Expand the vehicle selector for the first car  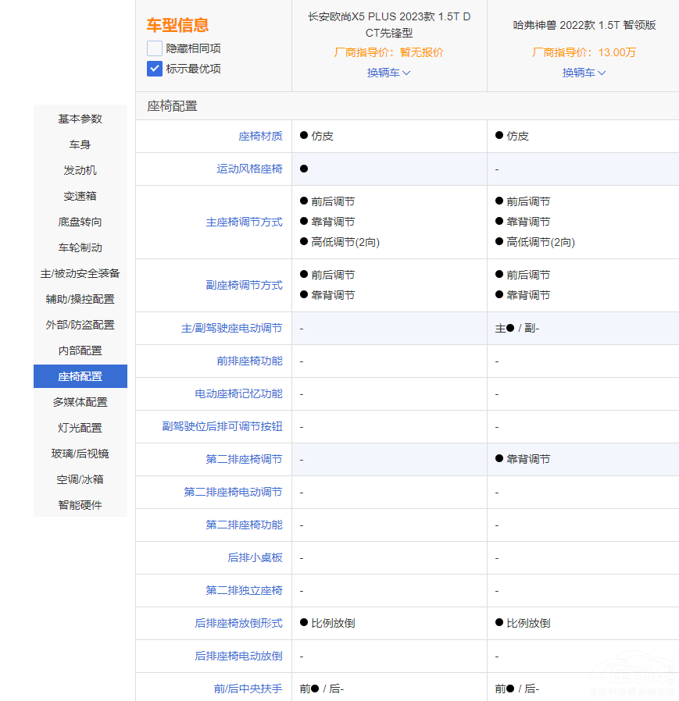tap(388, 73)
